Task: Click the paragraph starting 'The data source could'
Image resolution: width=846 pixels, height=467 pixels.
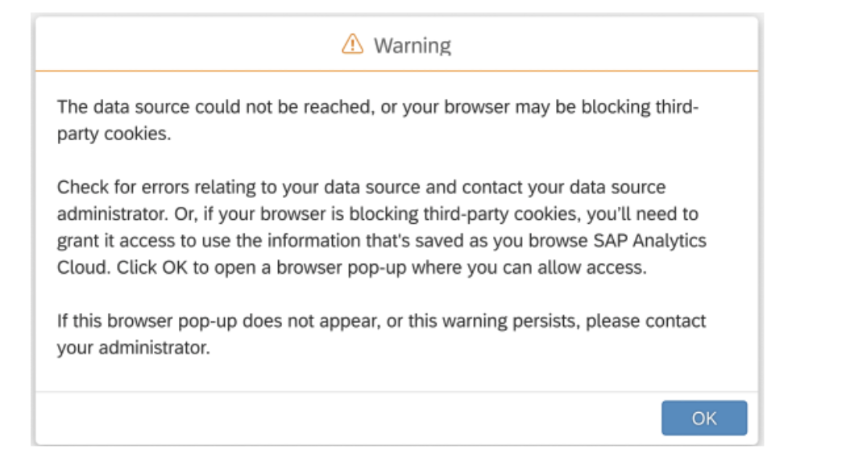Action: coord(378,120)
